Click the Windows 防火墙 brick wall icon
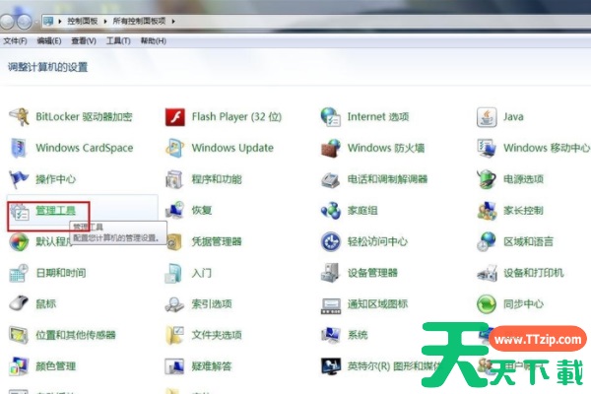 [331, 149]
